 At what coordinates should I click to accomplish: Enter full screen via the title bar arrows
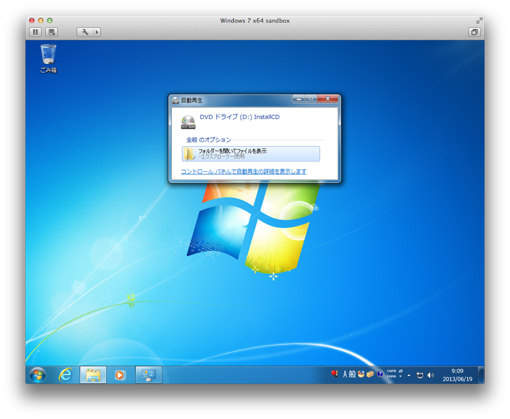pos(479,21)
